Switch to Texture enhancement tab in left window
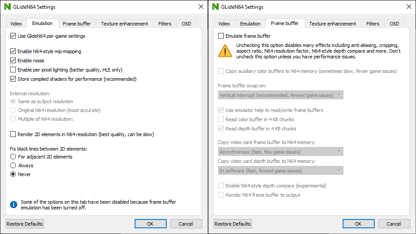The height and width of the screenshot is (234, 416). pyautogui.click(x=124, y=24)
